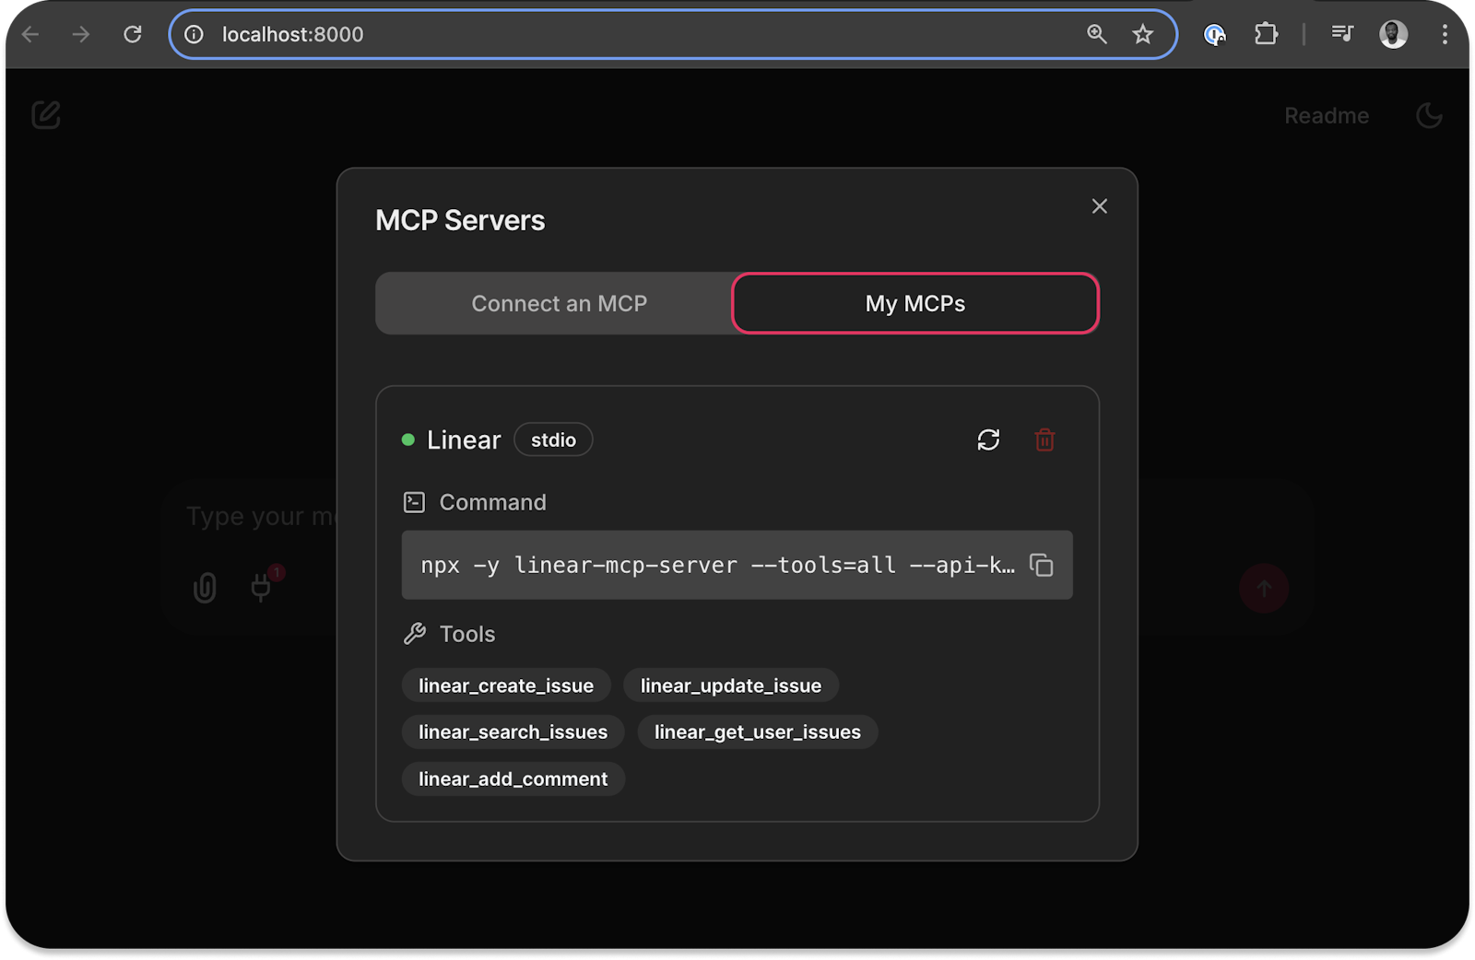The height and width of the screenshot is (960, 1475).
Task: Copy the npx server command
Action: pyautogui.click(x=1042, y=566)
